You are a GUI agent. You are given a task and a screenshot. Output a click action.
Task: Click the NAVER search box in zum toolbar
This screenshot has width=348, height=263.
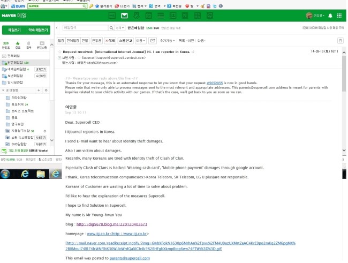point(57,6)
